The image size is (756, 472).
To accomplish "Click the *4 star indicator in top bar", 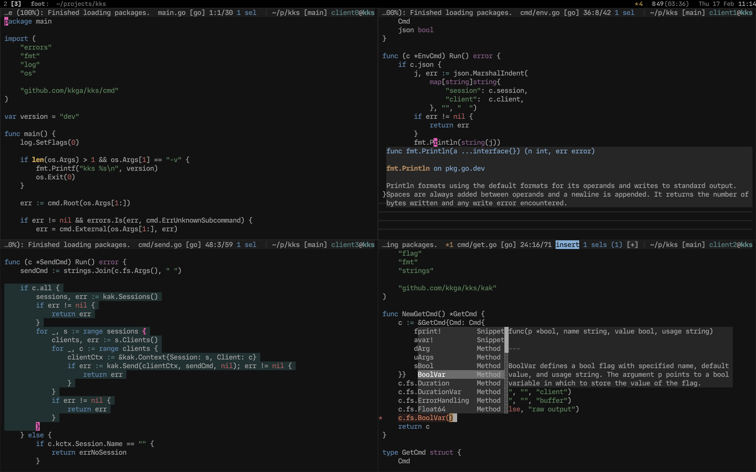I will (x=638, y=4).
